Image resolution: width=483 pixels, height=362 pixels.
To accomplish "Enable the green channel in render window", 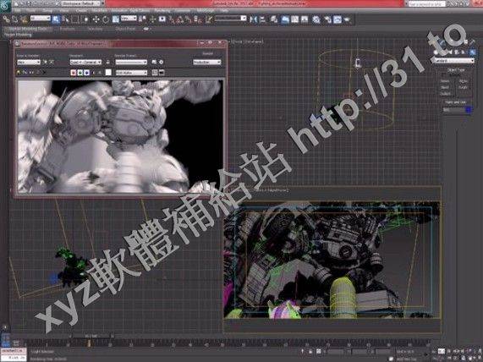I will [80, 73].
